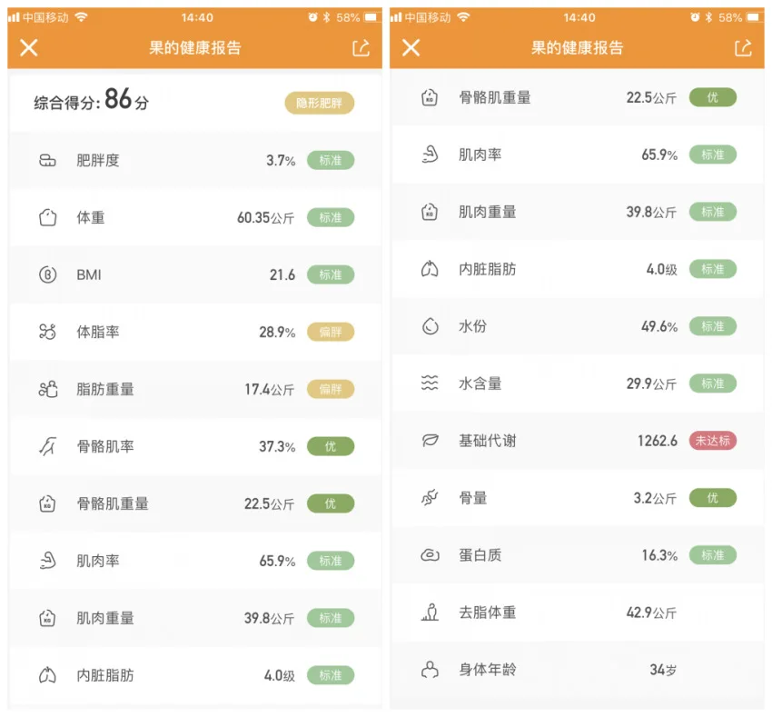Open the 体重 60.35公斤 row
This screenshot has width=772, height=717.
[195, 217]
